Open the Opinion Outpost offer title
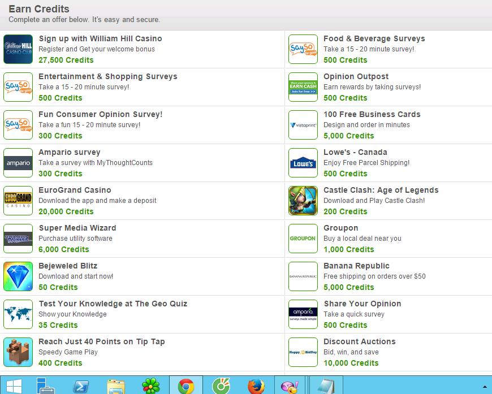 tap(356, 76)
